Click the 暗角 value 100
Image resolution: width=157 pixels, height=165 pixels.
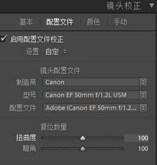pyautogui.click(x=143, y=149)
